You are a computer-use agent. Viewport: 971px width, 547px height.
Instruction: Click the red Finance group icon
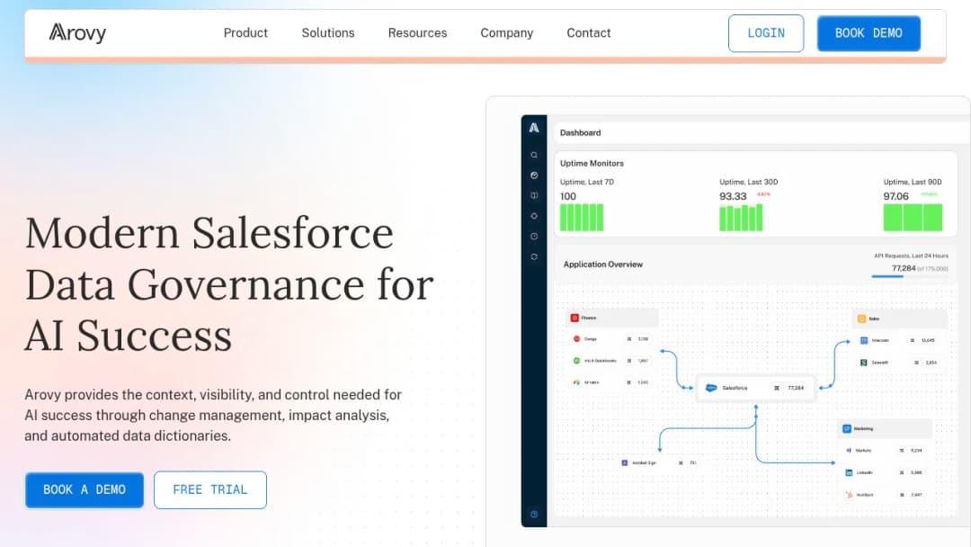coord(574,318)
